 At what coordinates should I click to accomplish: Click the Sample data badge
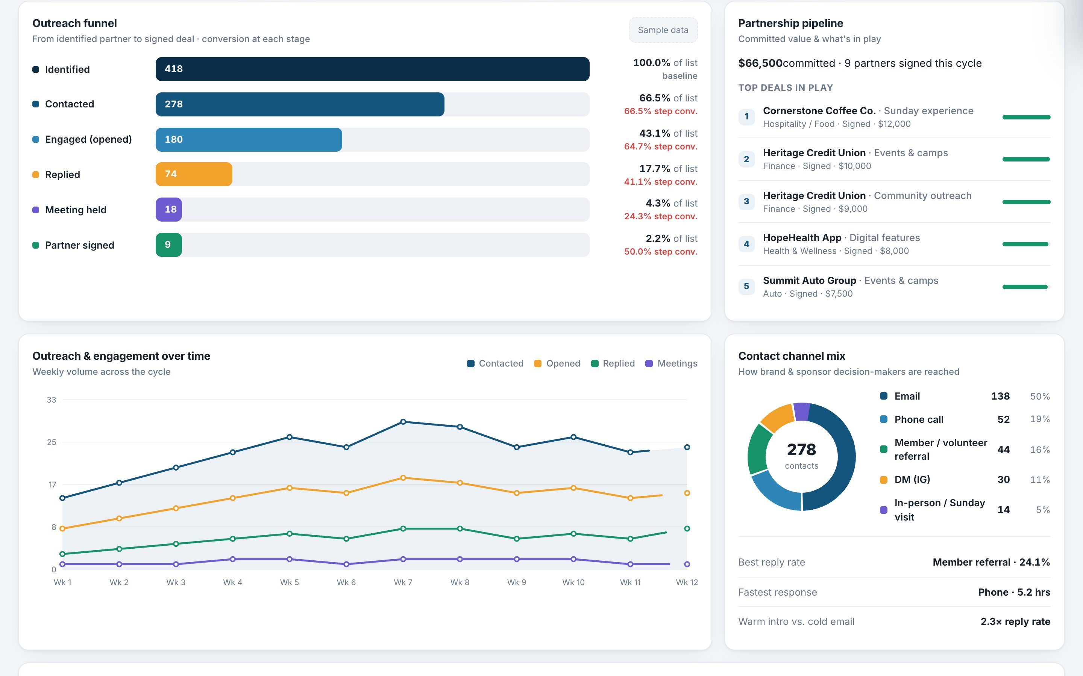click(663, 30)
